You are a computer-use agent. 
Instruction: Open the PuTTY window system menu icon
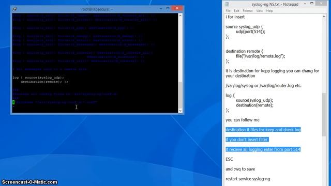point(14,9)
